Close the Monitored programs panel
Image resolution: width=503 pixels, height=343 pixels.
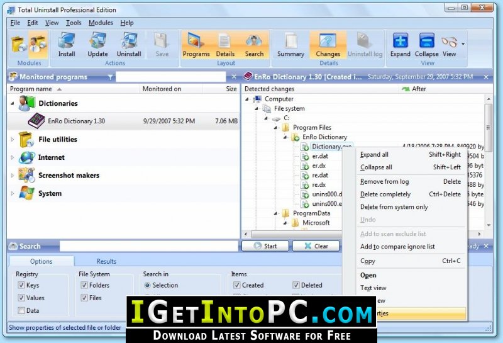pyautogui.click(x=234, y=77)
